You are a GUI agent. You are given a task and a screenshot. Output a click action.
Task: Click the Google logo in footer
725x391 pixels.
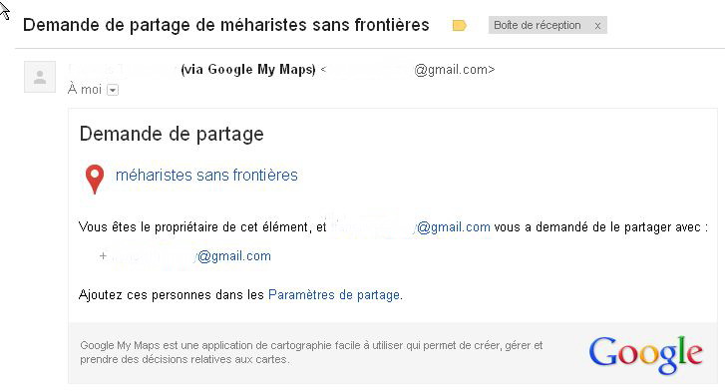pyautogui.click(x=646, y=355)
